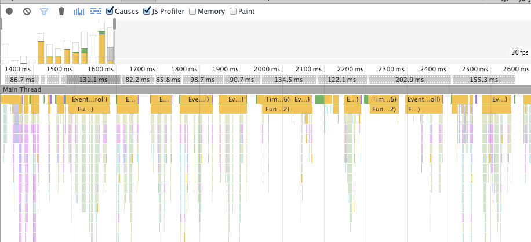Click the 2200 ms ruler label
This screenshot has height=242, width=531.
pyautogui.click(x=350, y=69)
